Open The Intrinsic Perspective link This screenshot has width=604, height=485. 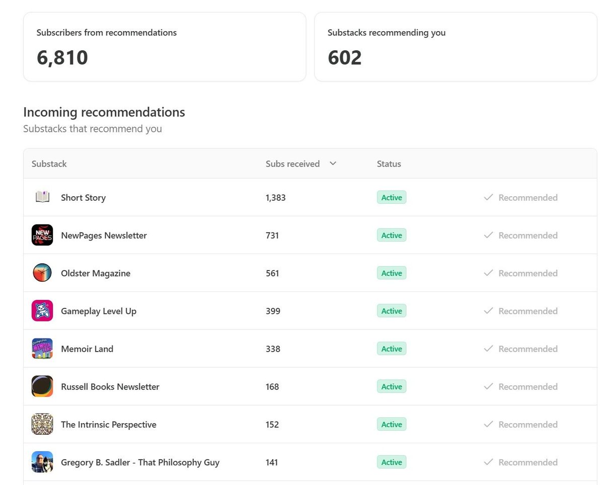click(109, 424)
